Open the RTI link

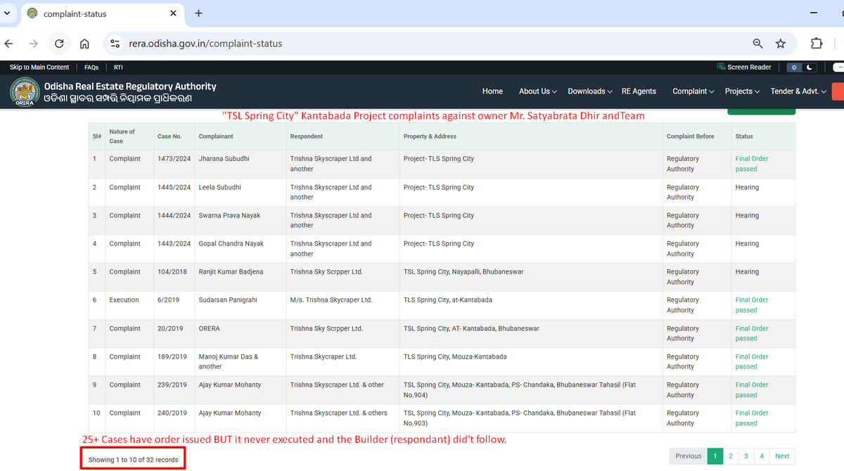[x=118, y=67]
